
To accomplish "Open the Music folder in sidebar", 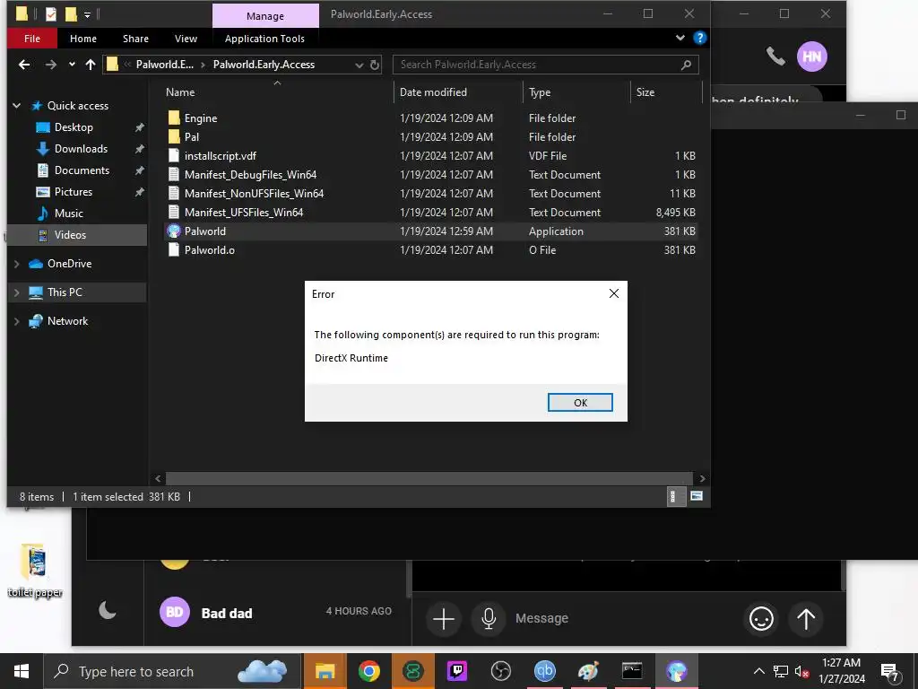I will click(x=68, y=214).
